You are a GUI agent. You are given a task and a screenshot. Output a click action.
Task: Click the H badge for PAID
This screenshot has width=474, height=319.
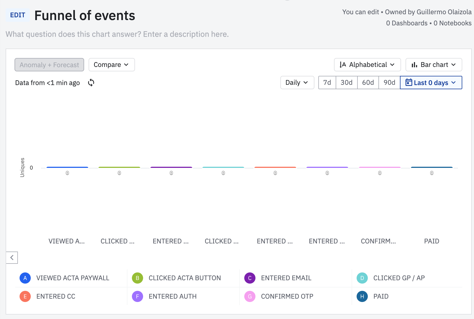click(x=362, y=296)
